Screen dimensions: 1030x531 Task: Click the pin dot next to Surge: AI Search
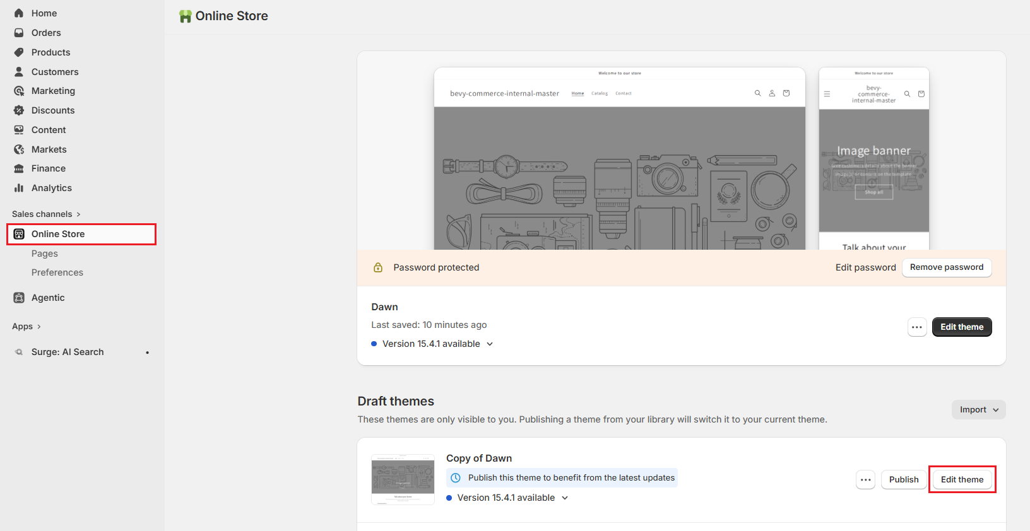point(148,353)
